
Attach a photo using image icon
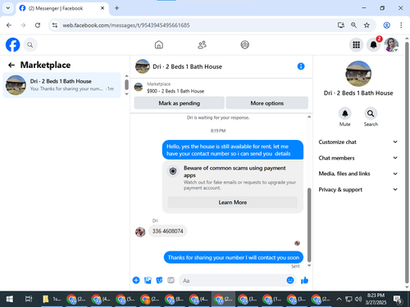pos(148,280)
